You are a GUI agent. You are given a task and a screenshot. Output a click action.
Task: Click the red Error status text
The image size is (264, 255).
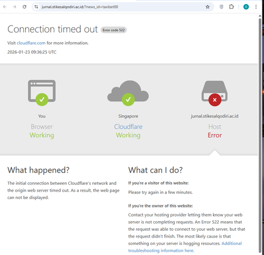[215, 135]
